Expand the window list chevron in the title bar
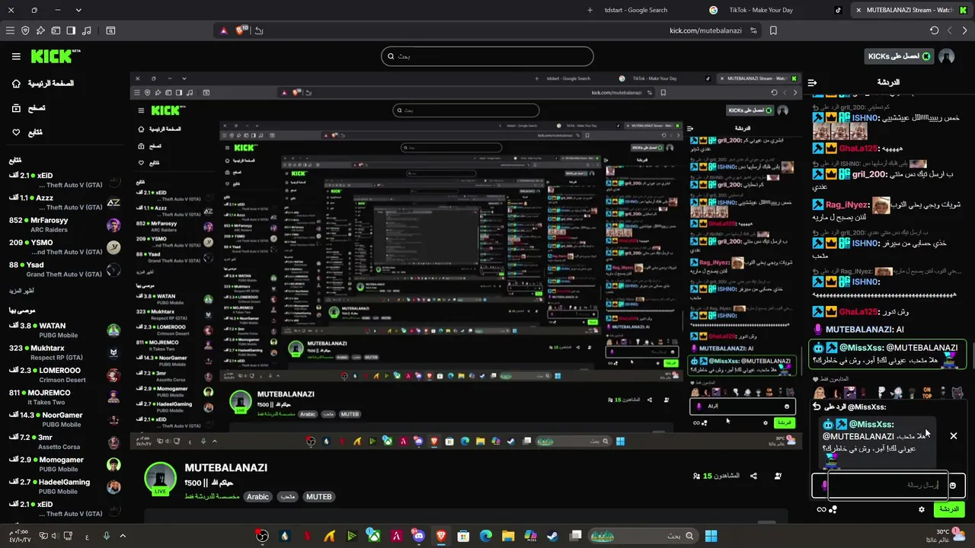This screenshot has height=548, width=975. [78, 10]
